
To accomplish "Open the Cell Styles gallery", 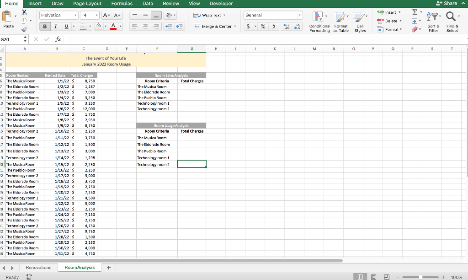I will [359, 22].
